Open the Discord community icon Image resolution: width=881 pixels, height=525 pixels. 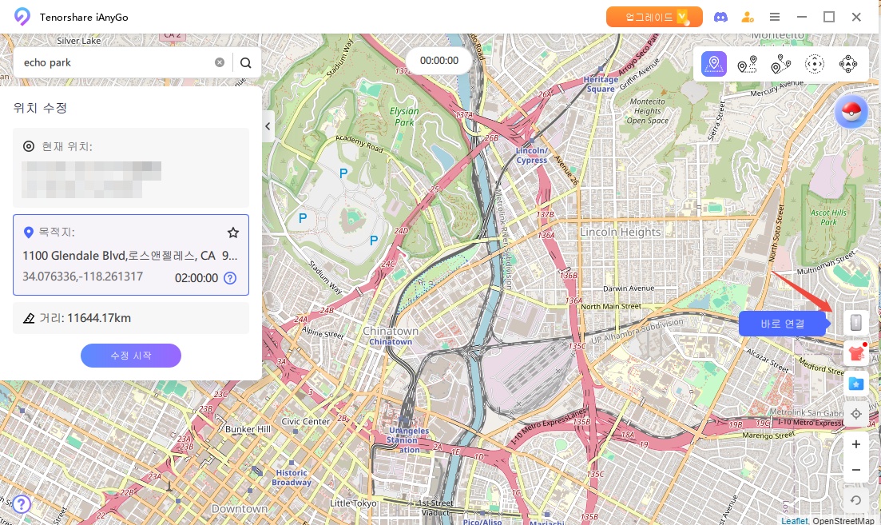[x=720, y=17]
